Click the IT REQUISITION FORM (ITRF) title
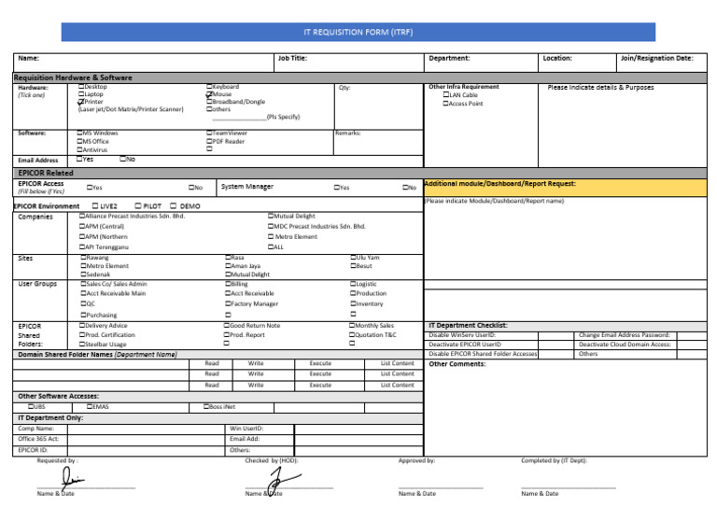 click(358, 32)
